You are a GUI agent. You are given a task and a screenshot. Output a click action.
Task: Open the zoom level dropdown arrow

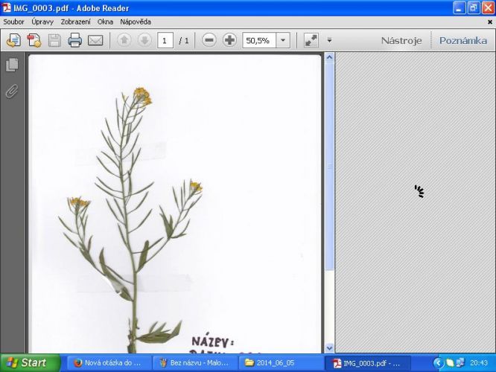click(283, 40)
